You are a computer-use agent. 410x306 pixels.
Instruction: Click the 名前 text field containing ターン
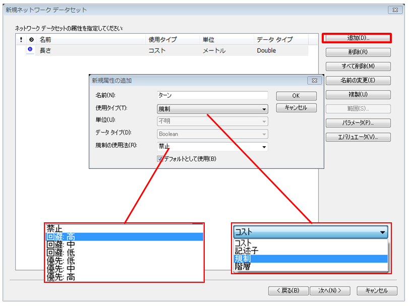pyautogui.click(x=212, y=95)
